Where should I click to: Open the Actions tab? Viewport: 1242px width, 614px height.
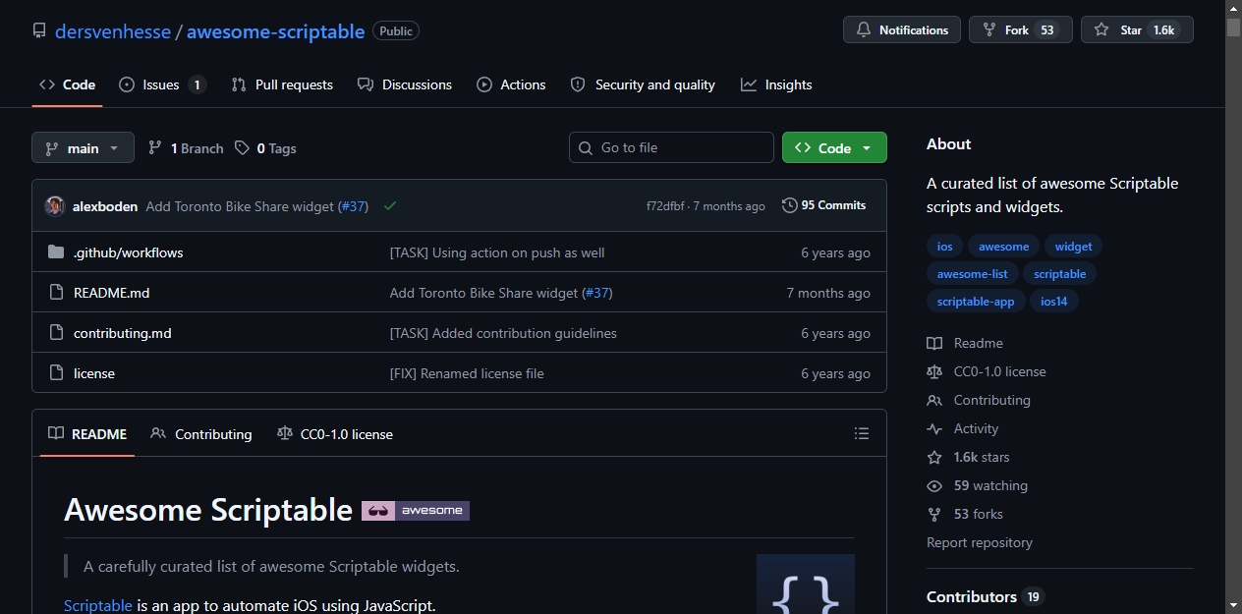tap(511, 84)
